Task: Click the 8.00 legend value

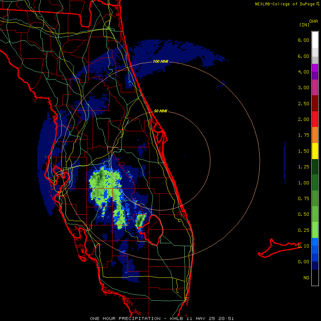Action: (x=304, y=40)
